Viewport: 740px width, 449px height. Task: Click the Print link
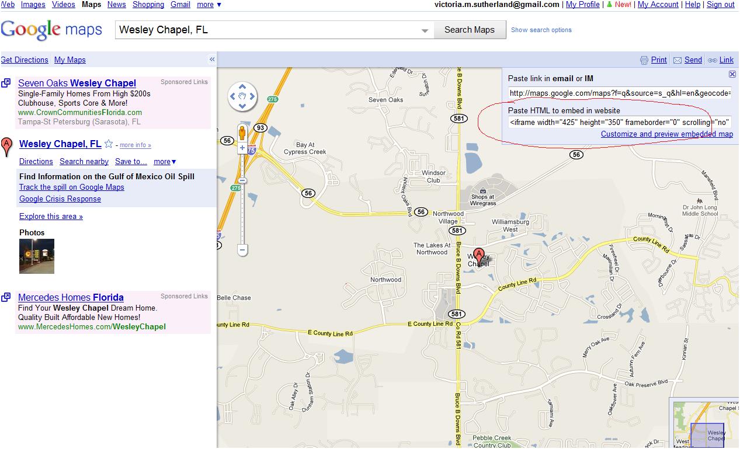click(659, 60)
